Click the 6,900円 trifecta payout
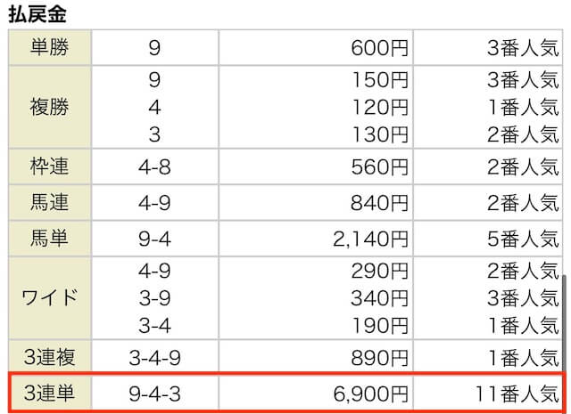Viewport: 571px width, 414px height. [x=367, y=392]
